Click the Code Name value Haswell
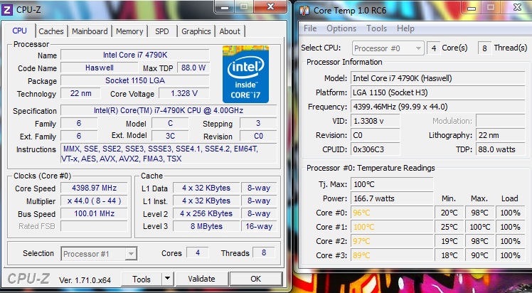Image resolution: width=532 pixels, height=293 pixels. coord(99,68)
